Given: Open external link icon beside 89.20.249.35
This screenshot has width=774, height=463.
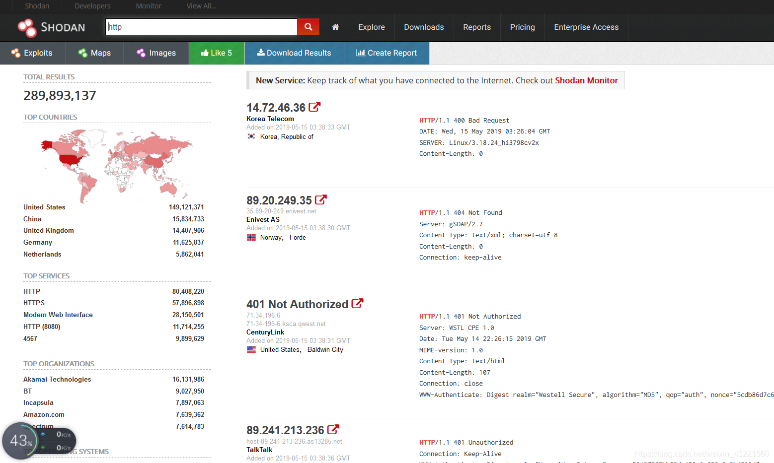Looking at the screenshot, I should tap(320, 199).
